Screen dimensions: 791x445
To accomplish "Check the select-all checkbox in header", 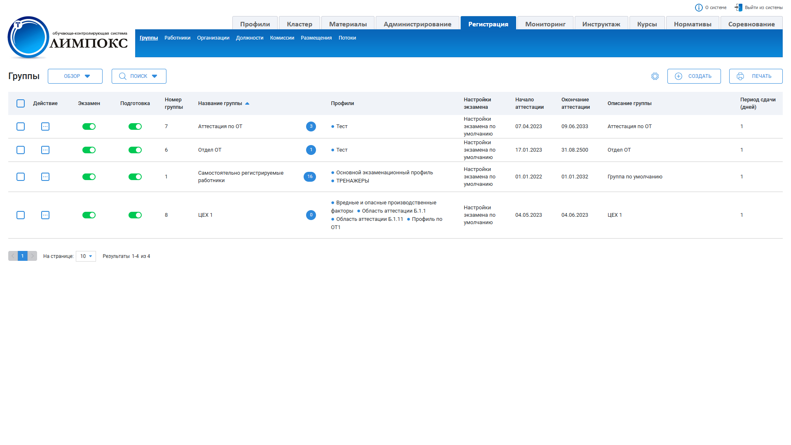I will [21, 103].
